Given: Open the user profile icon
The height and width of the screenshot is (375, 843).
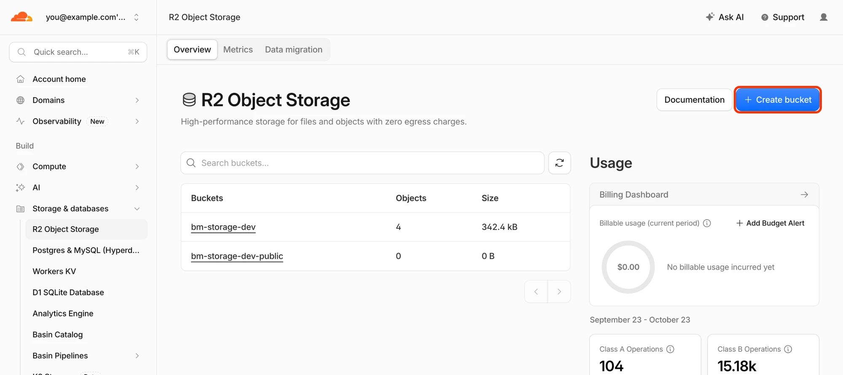Looking at the screenshot, I should tap(824, 17).
